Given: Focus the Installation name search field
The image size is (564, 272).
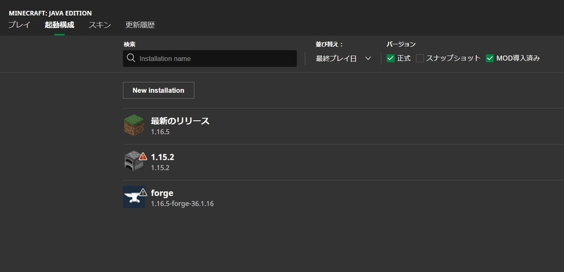Looking at the screenshot, I should pos(209,59).
